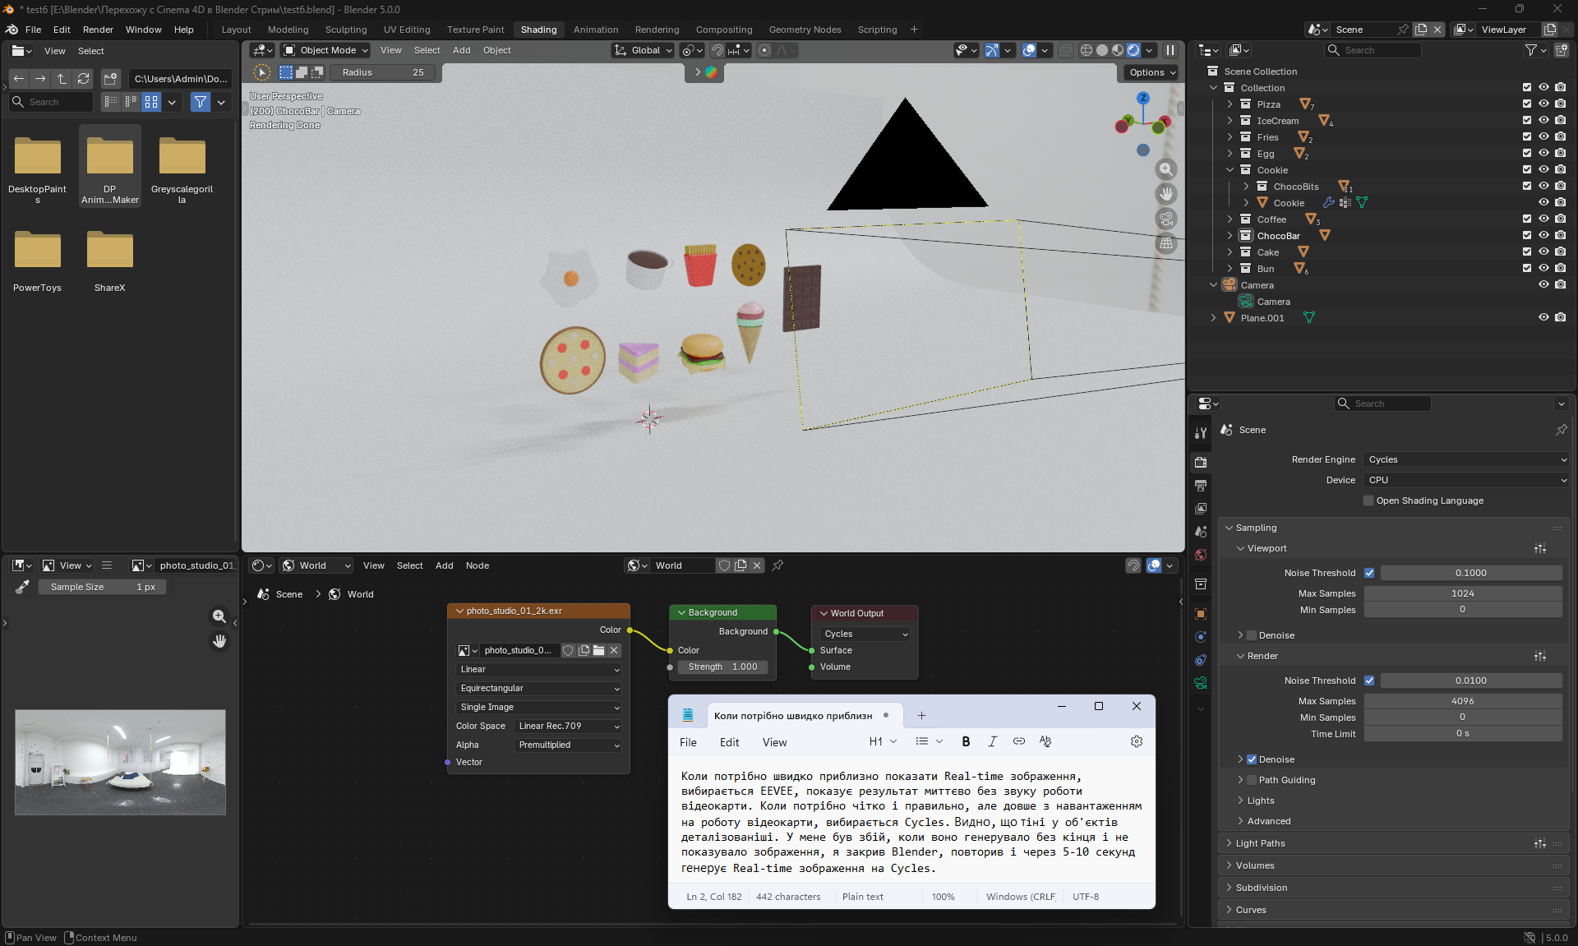This screenshot has height=946, width=1578.
Task: Expand the Light Paths panel
Action: [1260, 843]
